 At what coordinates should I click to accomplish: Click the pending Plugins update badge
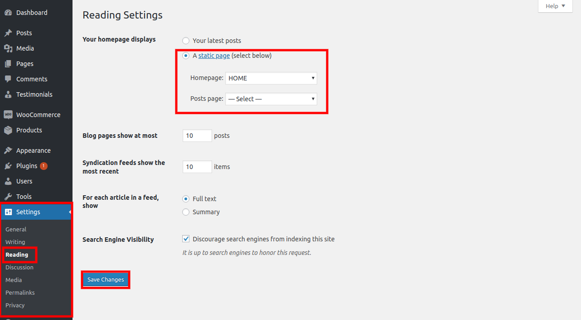44,166
